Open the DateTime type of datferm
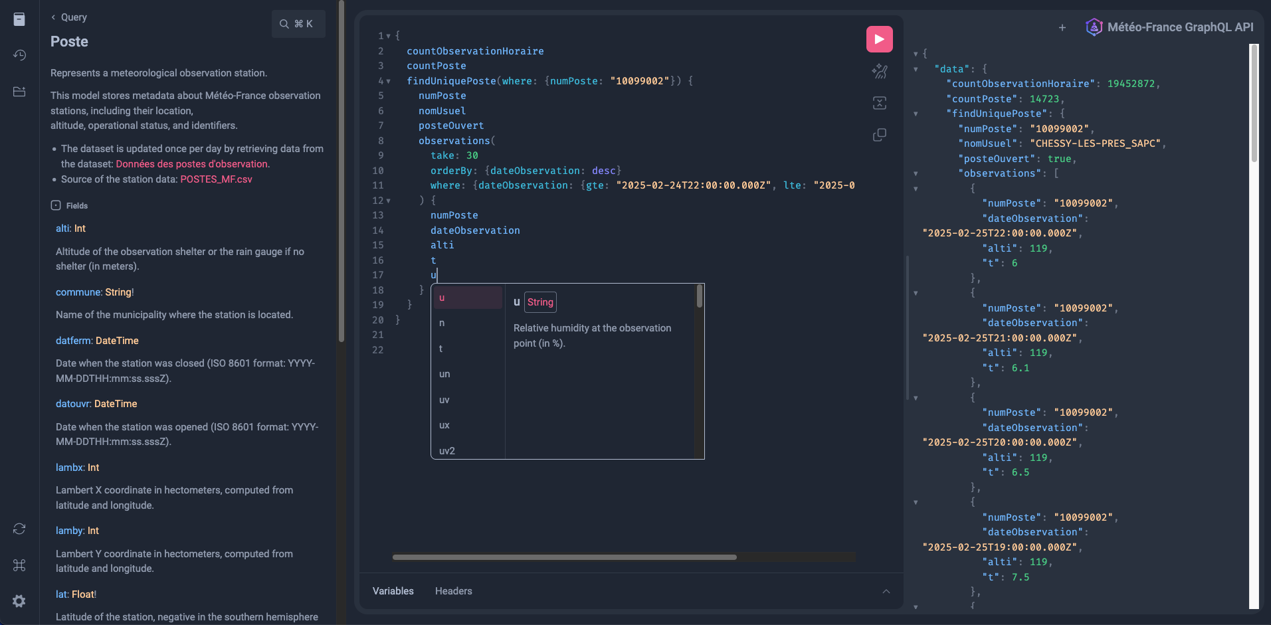1271x625 pixels. pyautogui.click(x=117, y=341)
